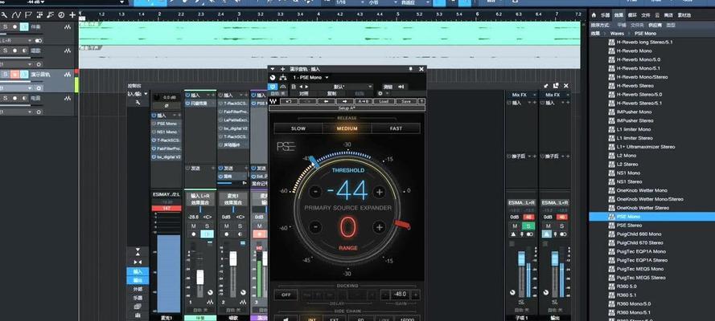Screen dimensions: 715x321
Task: Open the 1 - PSE Mono plugin dropdown
Action: click(x=310, y=77)
